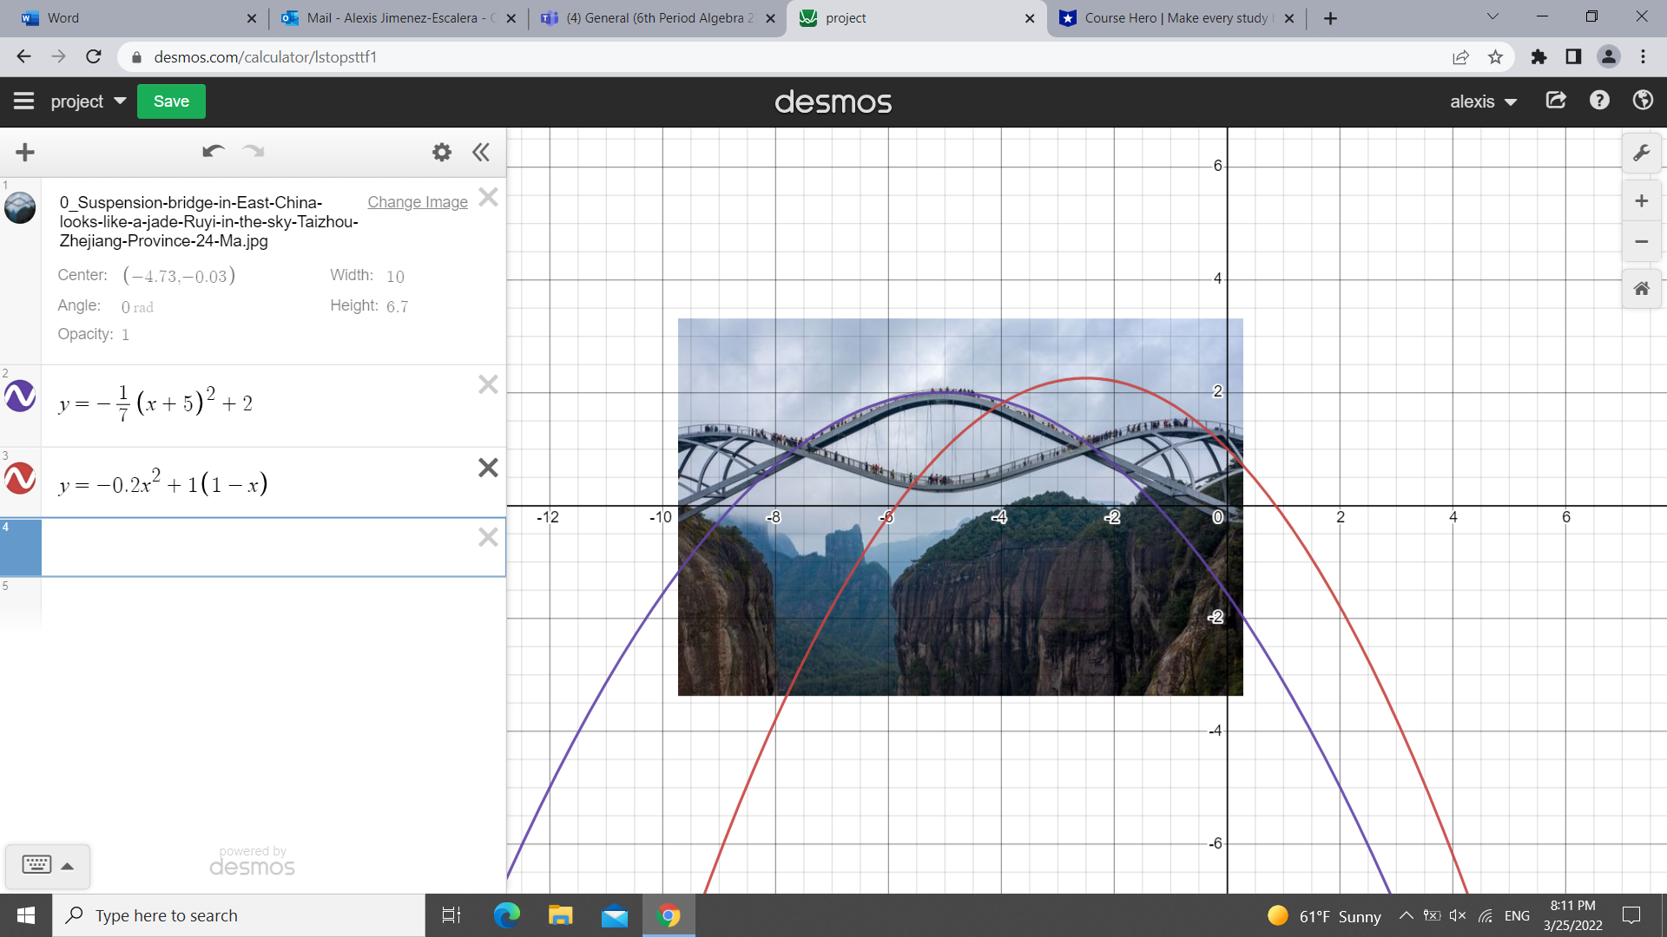Image resolution: width=1667 pixels, height=937 pixels.
Task: Expand the on-screen keypad
Action: (x=47, y=865)
